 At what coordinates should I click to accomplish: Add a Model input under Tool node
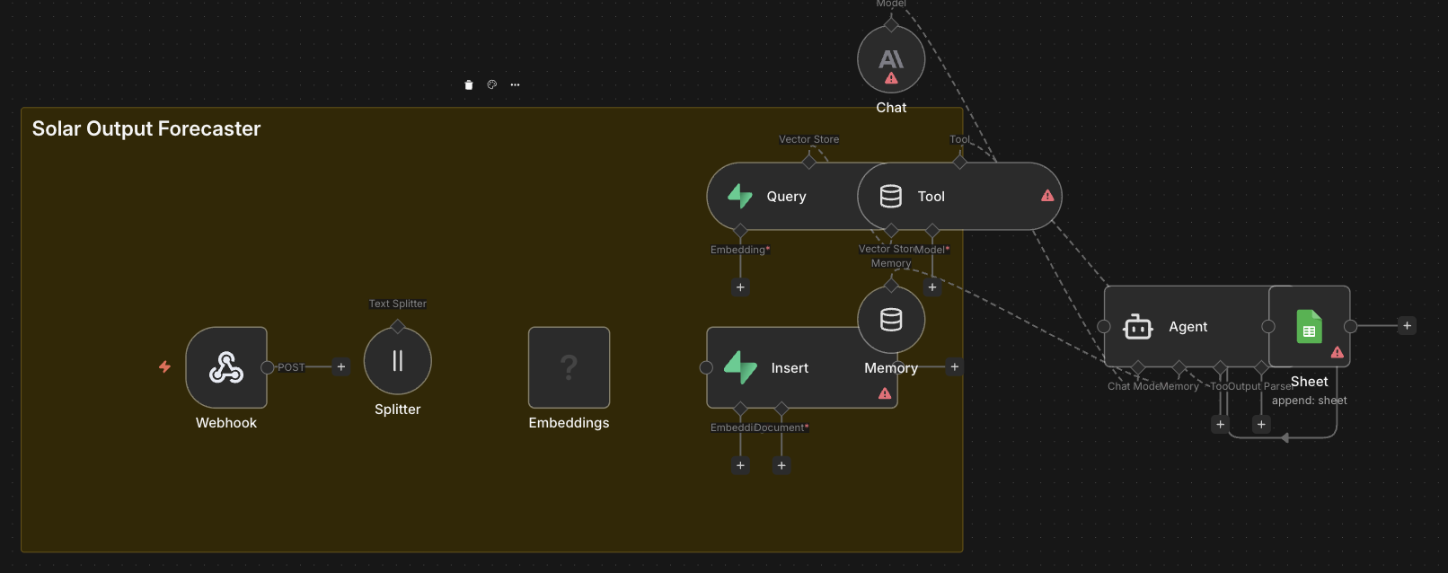[x=932, y=287]
